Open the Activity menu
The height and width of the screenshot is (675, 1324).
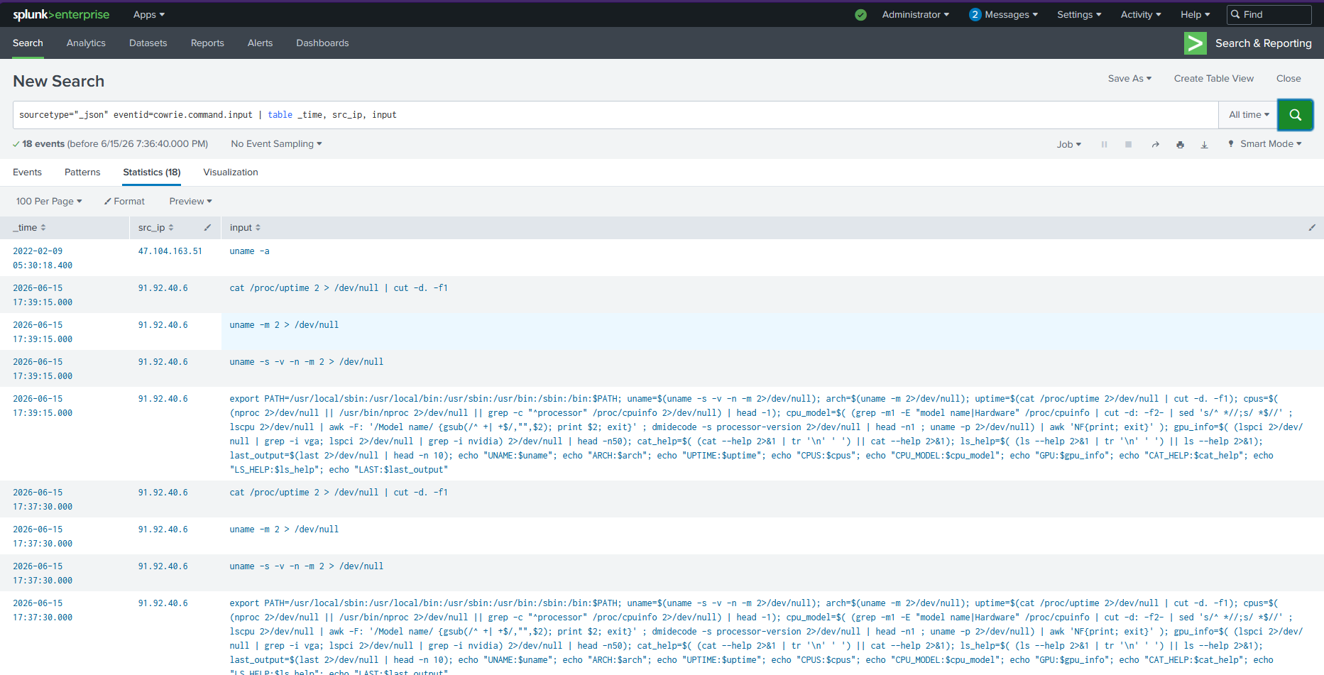[x=1141, y=15]
